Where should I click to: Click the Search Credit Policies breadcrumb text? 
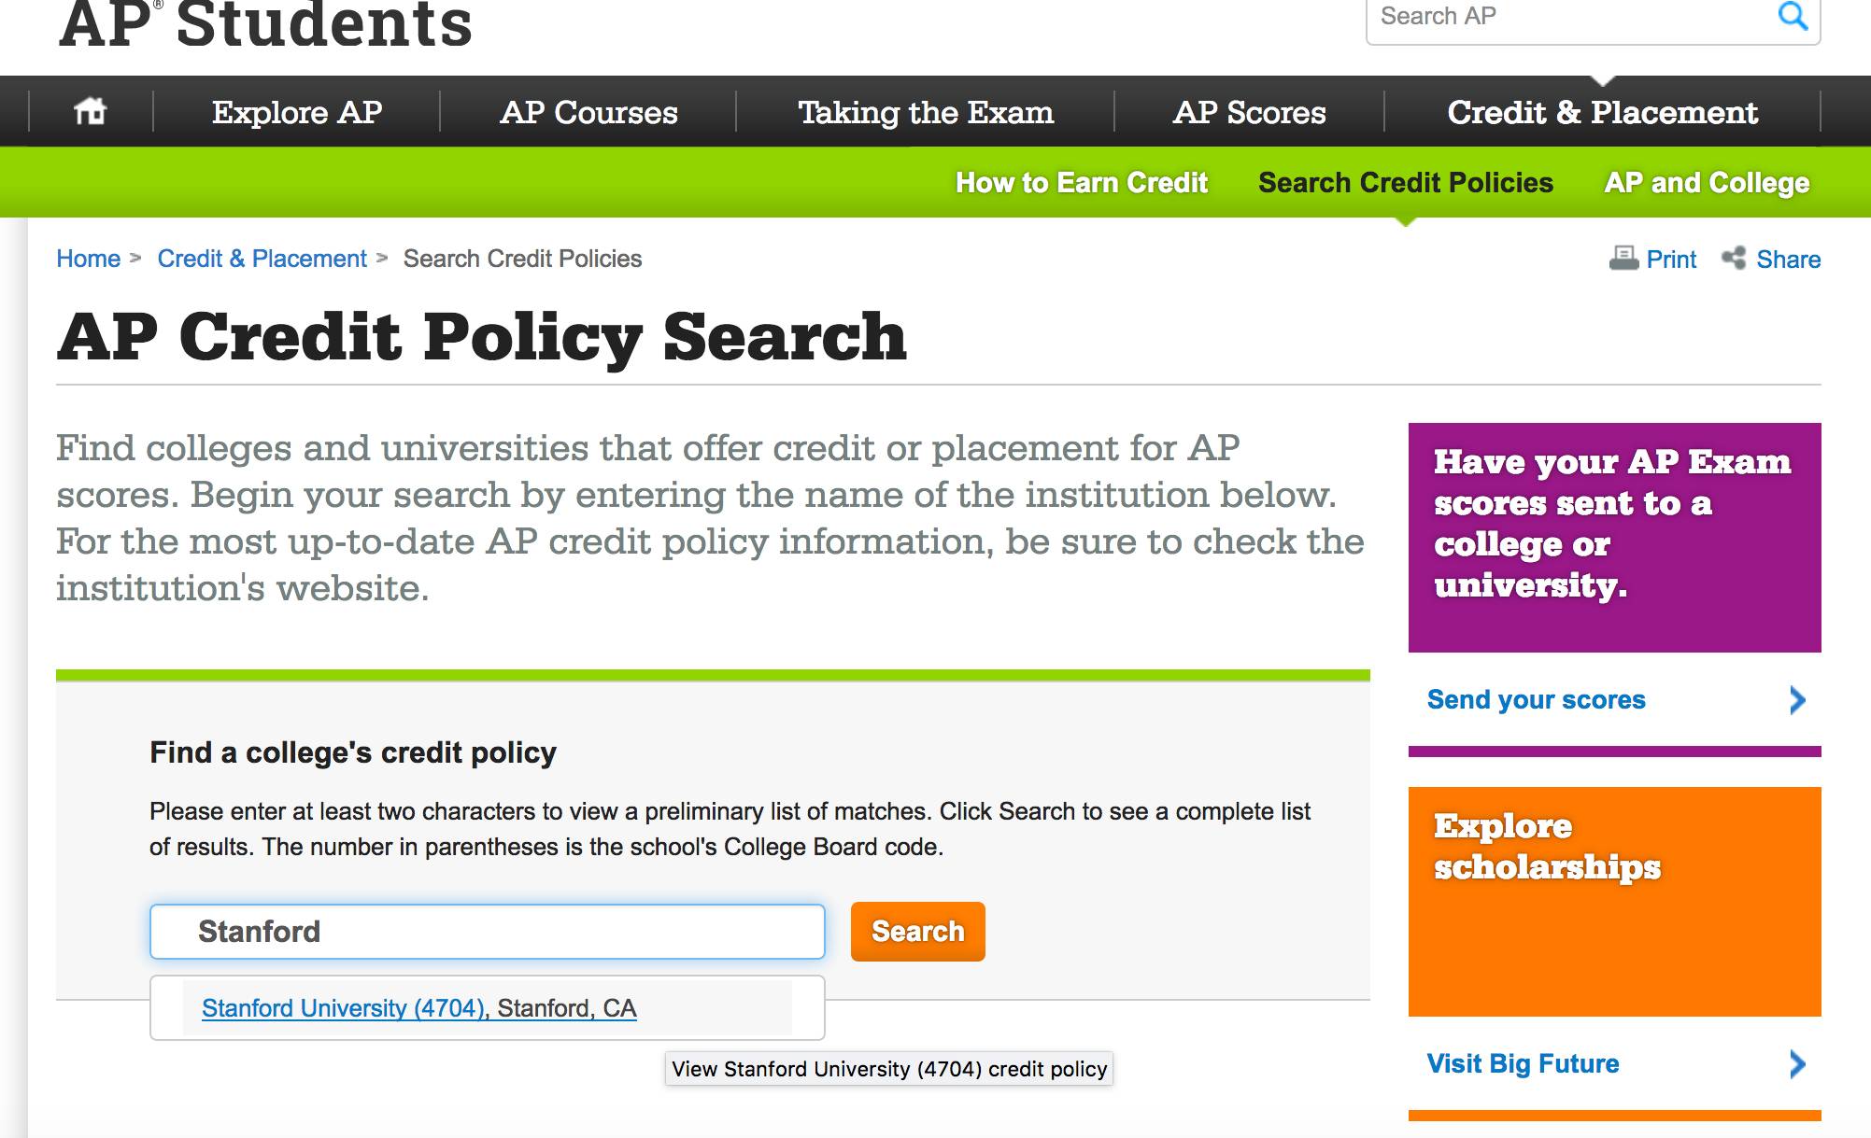(x=522, y=259)
